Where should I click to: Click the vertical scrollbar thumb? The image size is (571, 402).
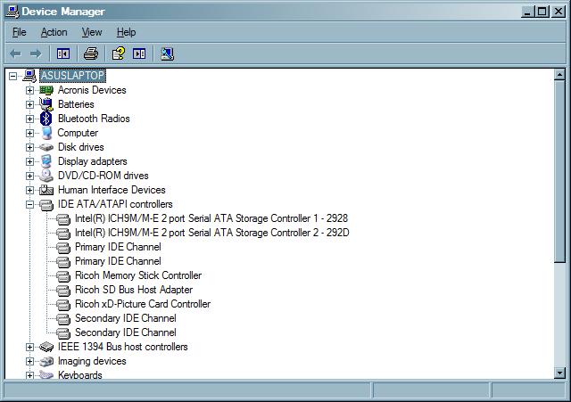pyautogui.click(x=559, y=171)
